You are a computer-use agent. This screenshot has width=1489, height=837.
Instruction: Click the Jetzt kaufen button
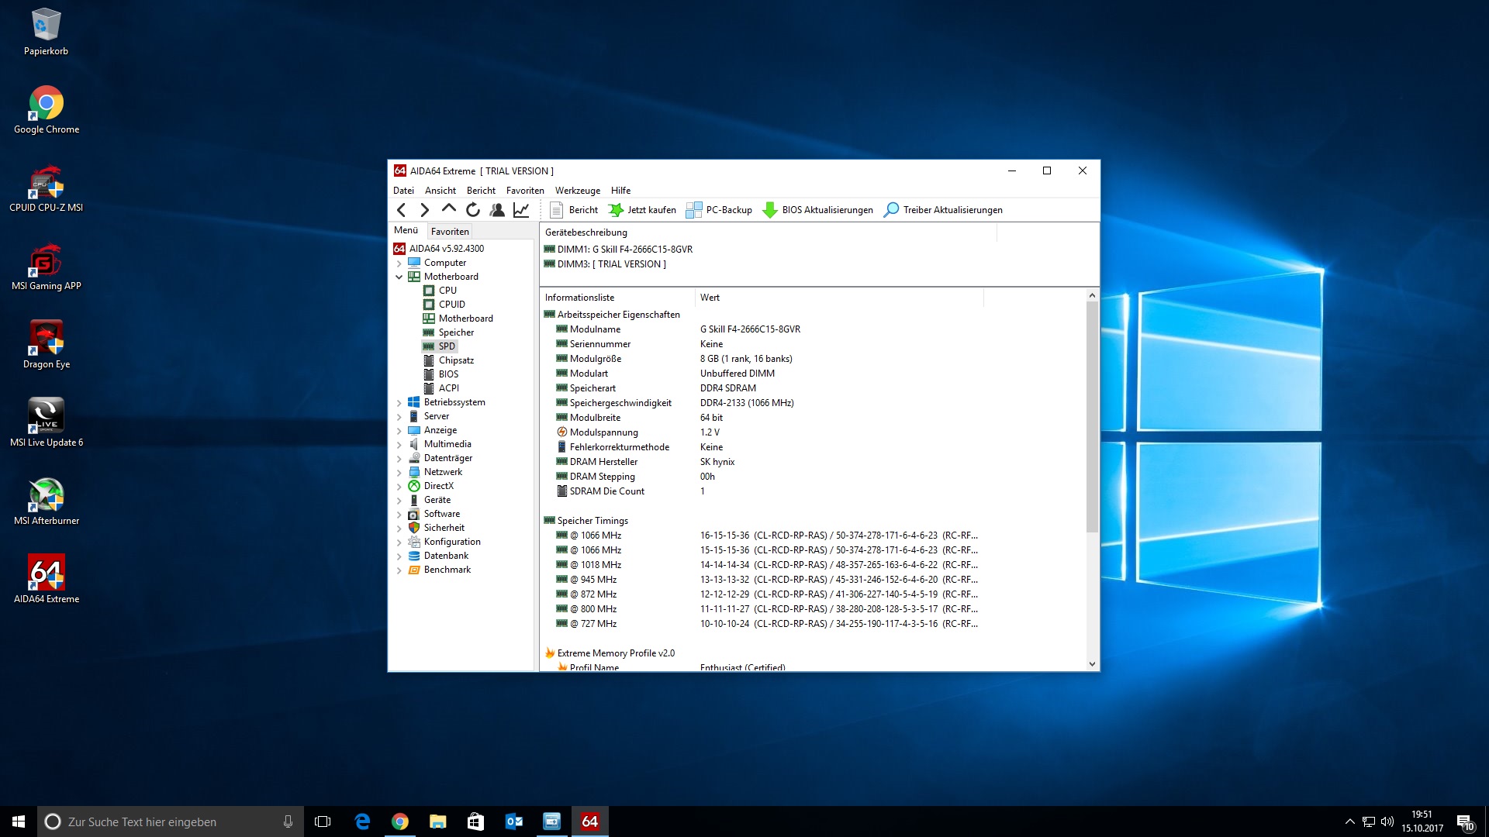point(642,210)
